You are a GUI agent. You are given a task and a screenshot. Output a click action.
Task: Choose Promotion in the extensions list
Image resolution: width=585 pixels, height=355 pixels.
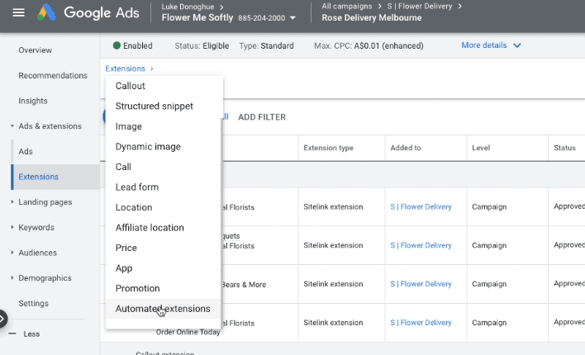click(x=138, y=288)
